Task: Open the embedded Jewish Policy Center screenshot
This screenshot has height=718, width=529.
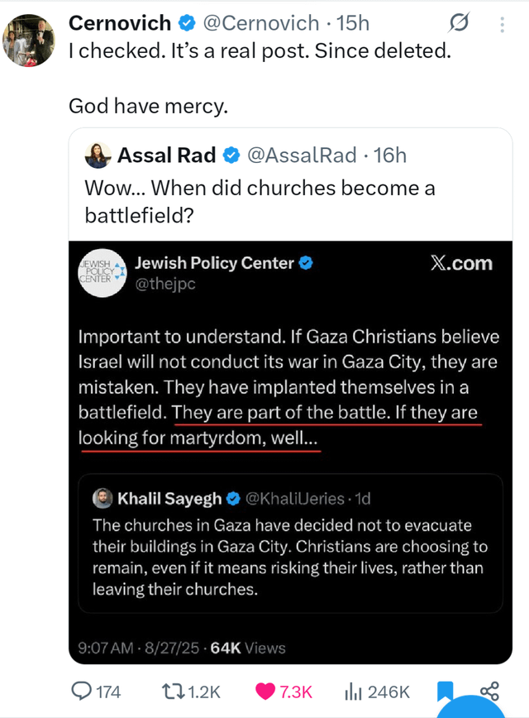Action: coord(290,372)
